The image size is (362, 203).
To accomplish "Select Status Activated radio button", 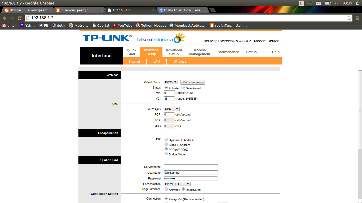I will [166, 88].
